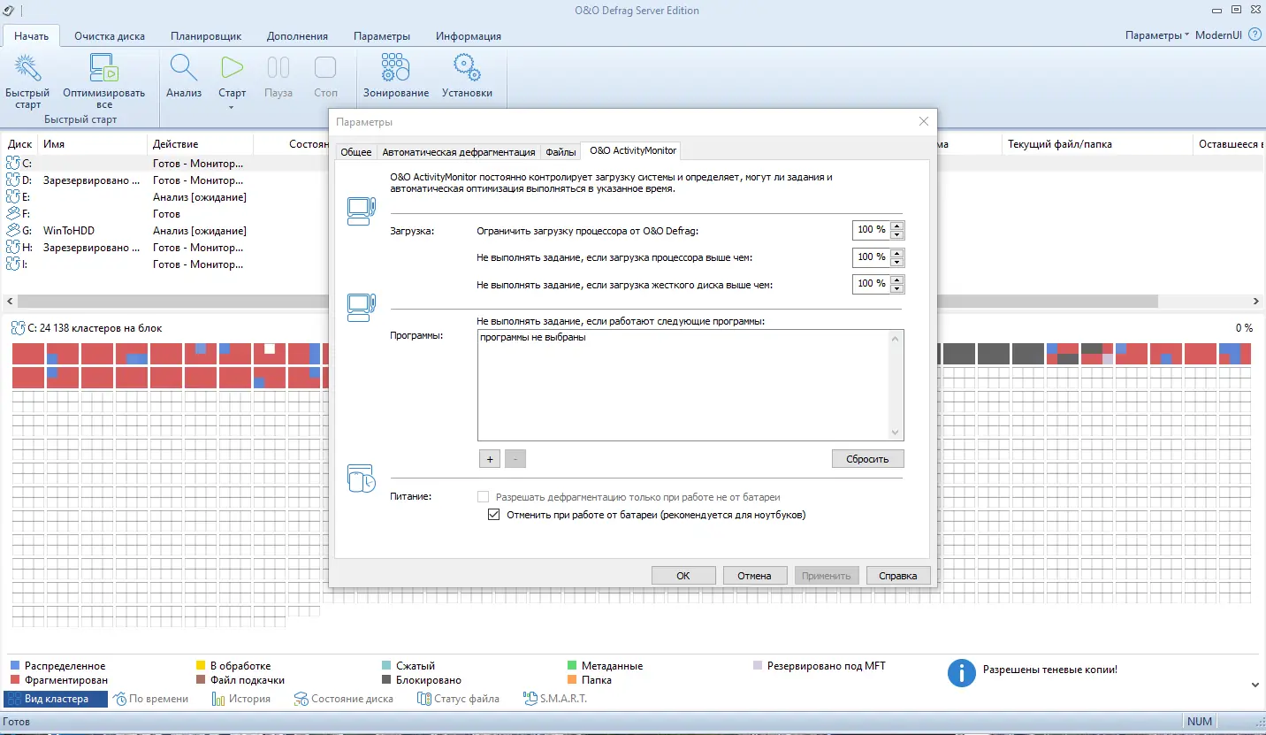Uncheck Отменить при работе от батареи
This screenshot has height=735, width=1266.
tap(492, 514)
